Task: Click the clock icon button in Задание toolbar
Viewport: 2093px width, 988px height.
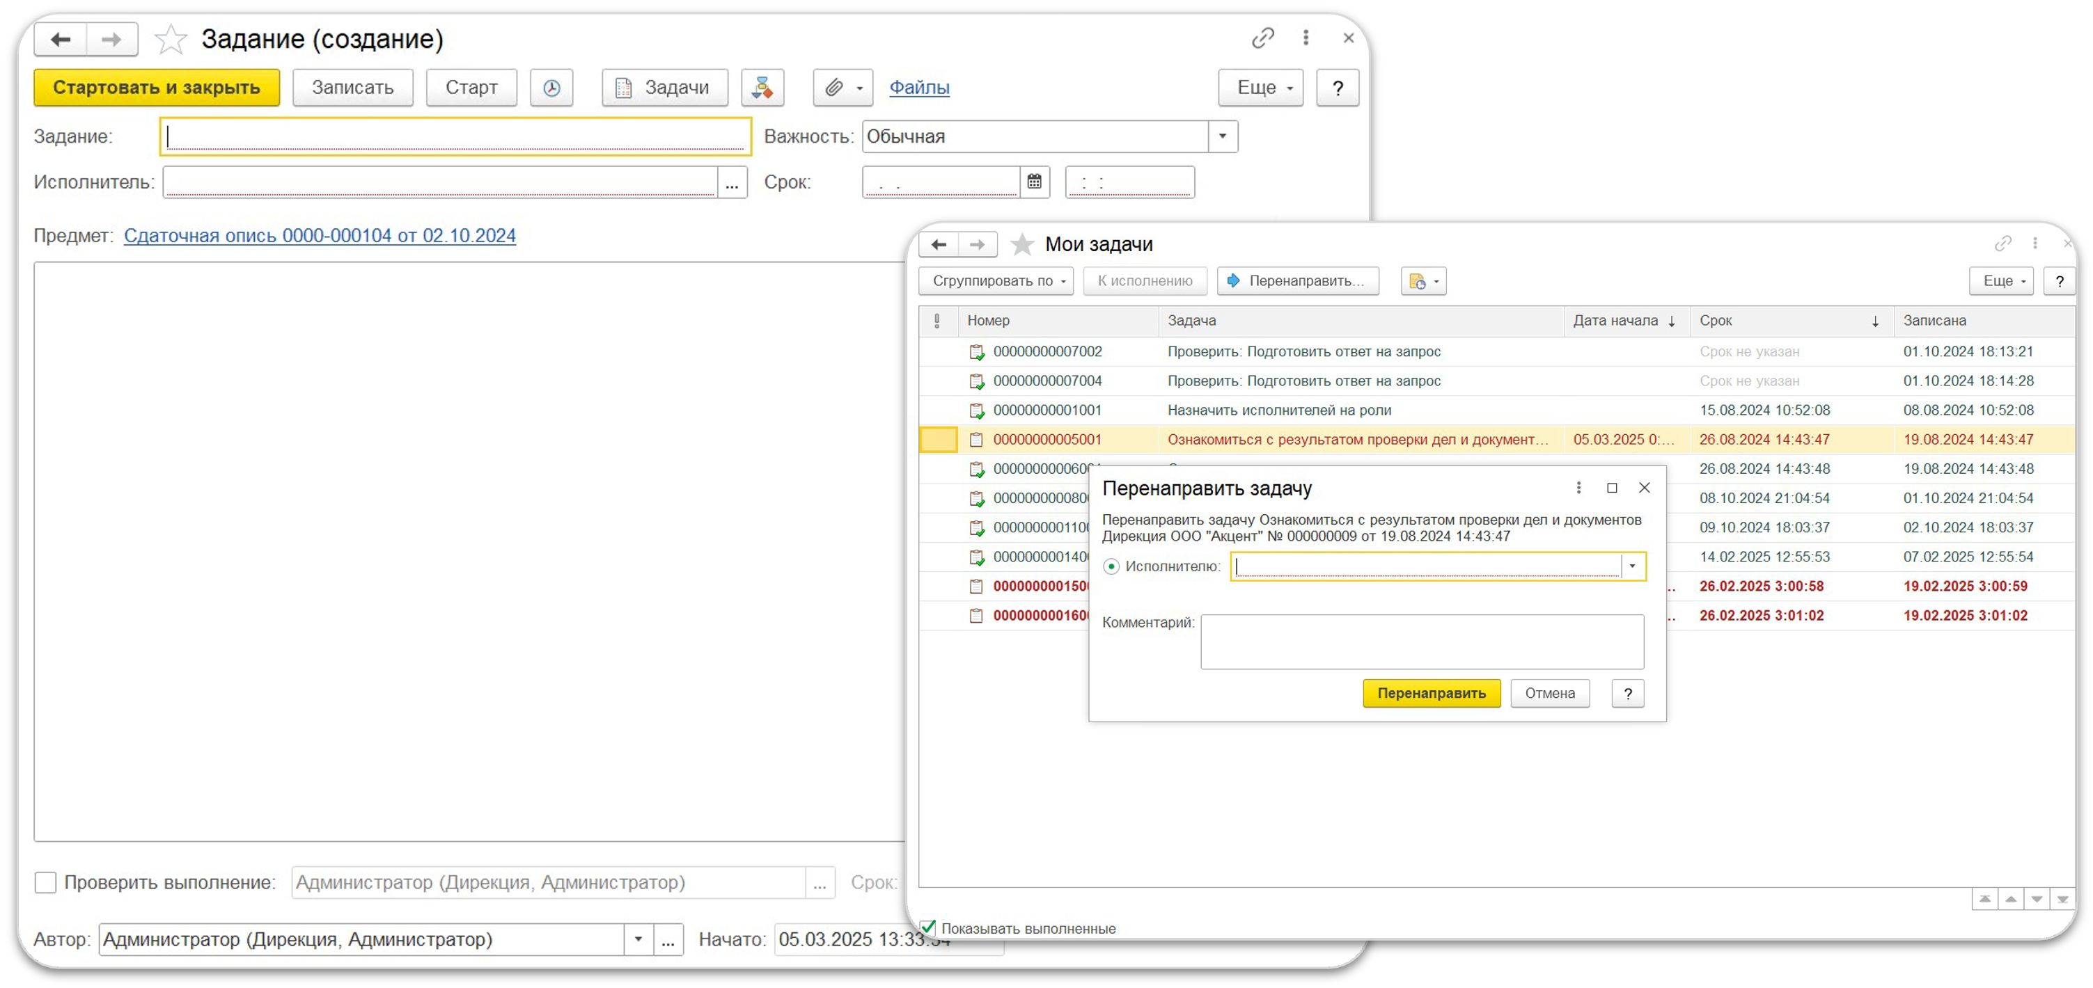Action: click(551, 88)
